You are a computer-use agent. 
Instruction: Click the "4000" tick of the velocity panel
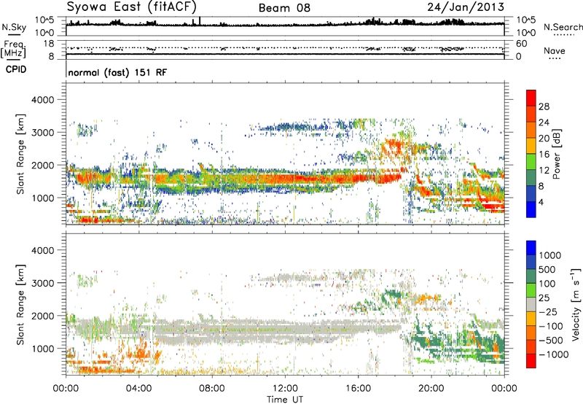[x=42, y=250]
